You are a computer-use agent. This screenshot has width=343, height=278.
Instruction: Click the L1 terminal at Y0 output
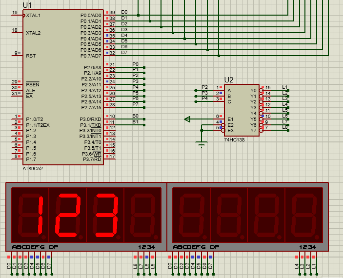click(288, 90)
